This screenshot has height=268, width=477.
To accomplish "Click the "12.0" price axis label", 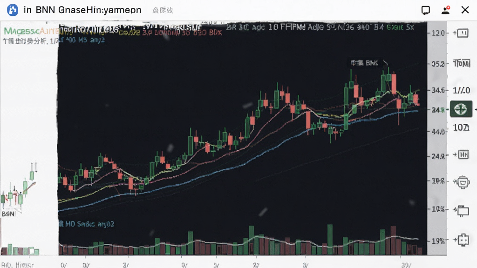I will tap(438, 33).
